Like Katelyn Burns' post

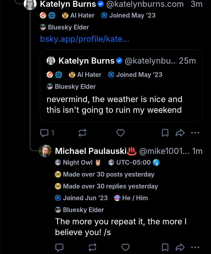[120, 133]
